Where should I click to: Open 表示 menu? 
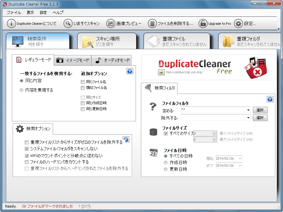30,13
